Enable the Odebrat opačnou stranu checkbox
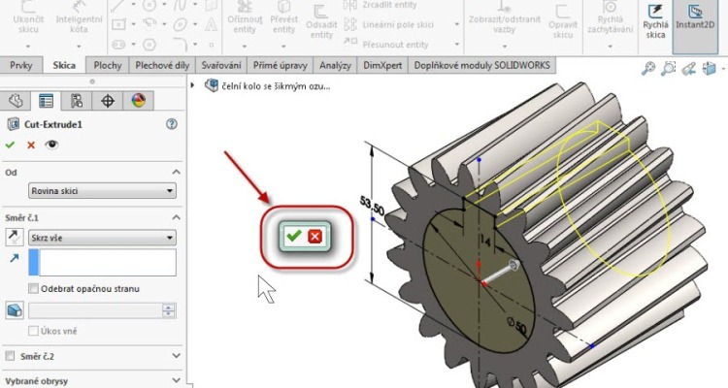The width and height of the screenshot is (728, 388). point(33,289)
